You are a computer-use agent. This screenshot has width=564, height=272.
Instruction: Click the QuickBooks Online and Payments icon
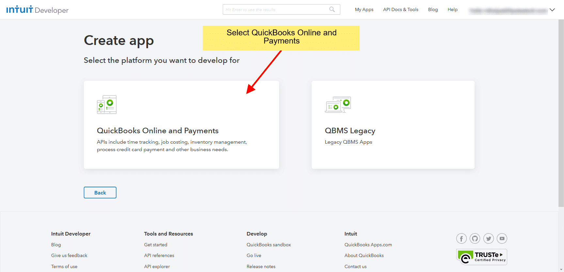tap(107, 105)
